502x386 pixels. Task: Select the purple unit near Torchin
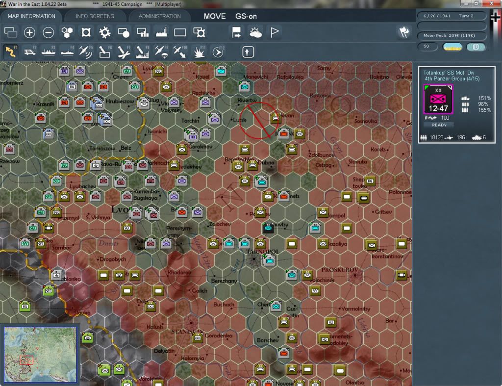[215, 120]
